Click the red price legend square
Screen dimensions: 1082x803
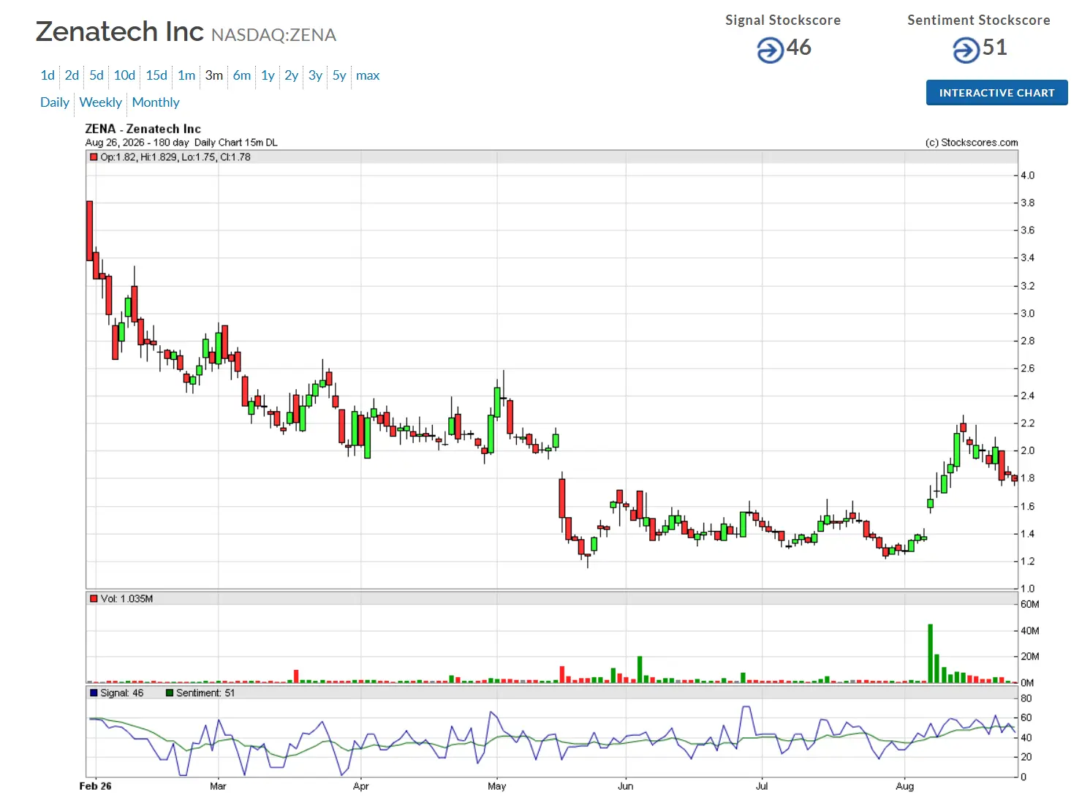(x=93, y=157)
